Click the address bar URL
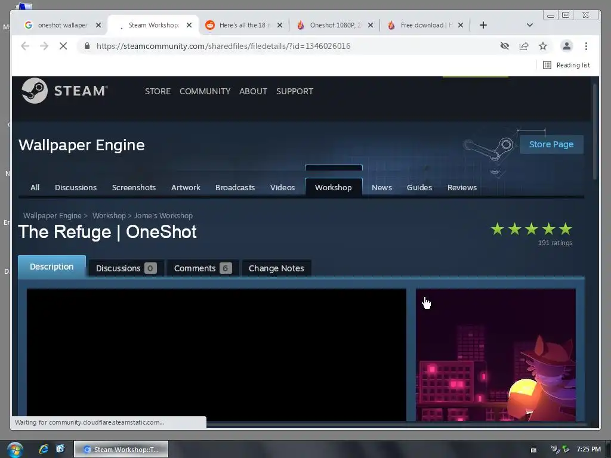The width and height of the screenshot is (611, 458). 223,46
